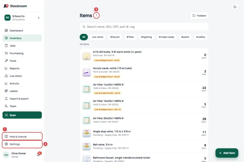Click the DC company badge
Viewport: 244px width, 162px height.
tap(8, 18)
